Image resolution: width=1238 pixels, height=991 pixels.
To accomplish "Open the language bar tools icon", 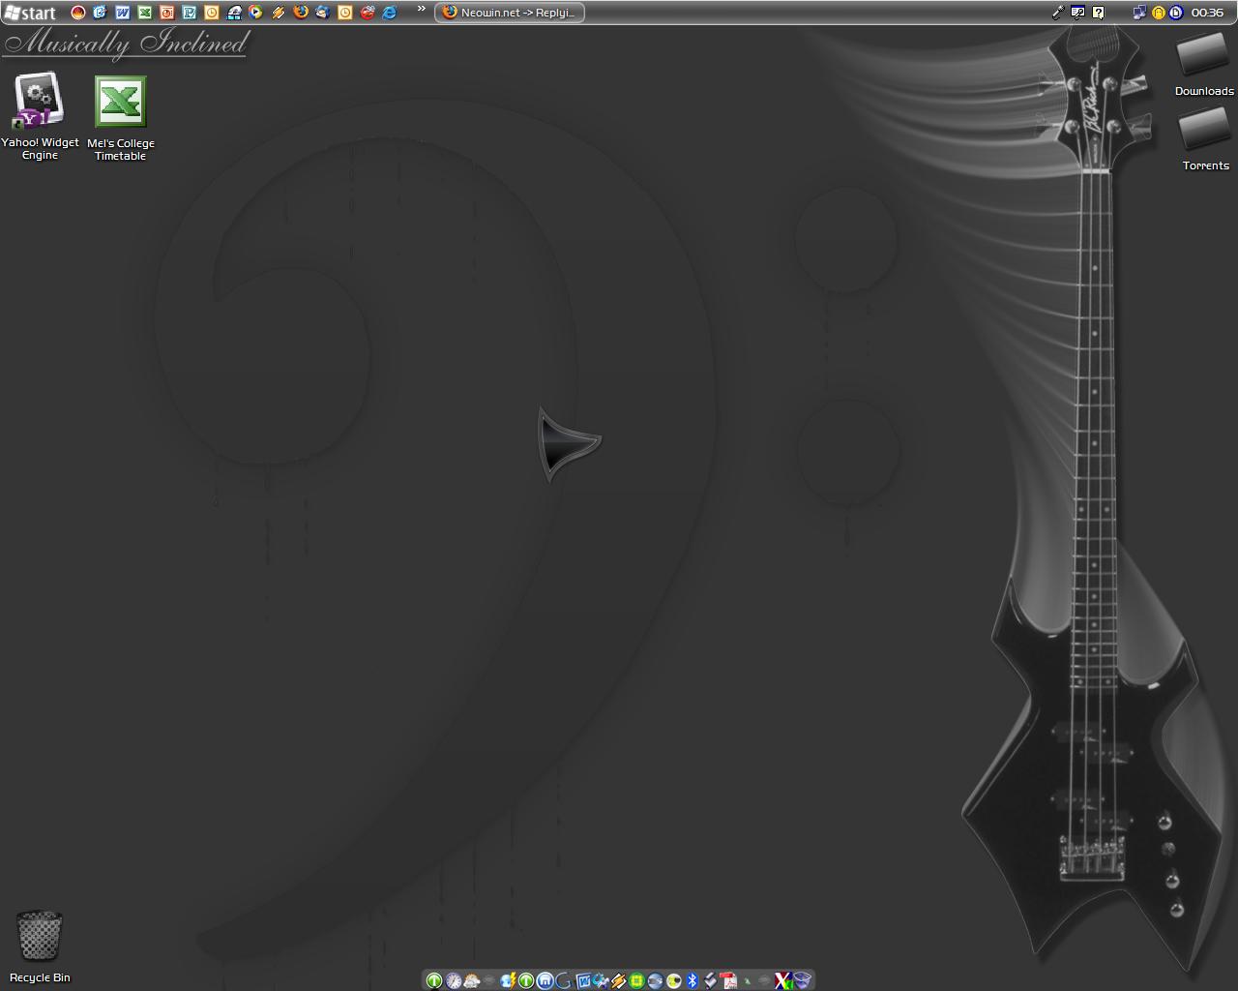I will (x=1077, y=13).
